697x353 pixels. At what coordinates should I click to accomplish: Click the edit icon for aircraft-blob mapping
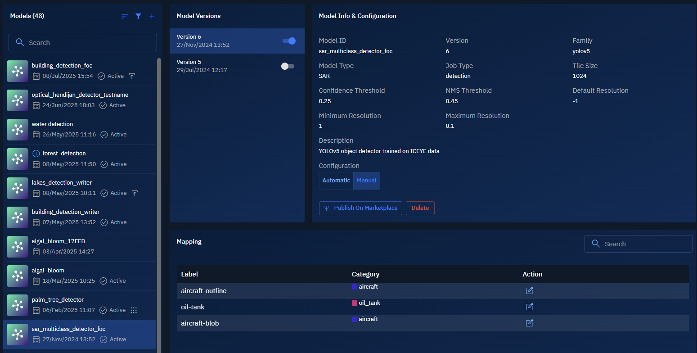tap(530, 323)
